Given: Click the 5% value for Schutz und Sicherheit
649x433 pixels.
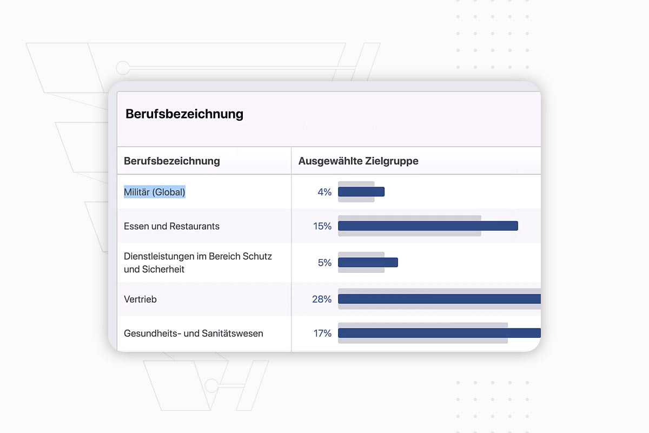Looking at the screenshot, I should (325, 263).
